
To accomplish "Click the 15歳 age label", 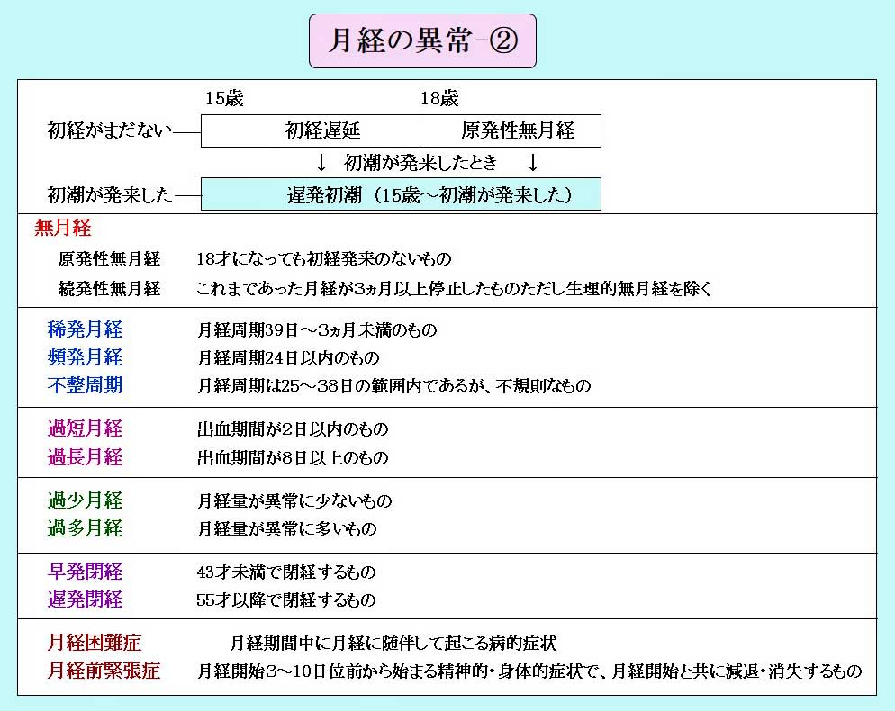I will point(224,99).
